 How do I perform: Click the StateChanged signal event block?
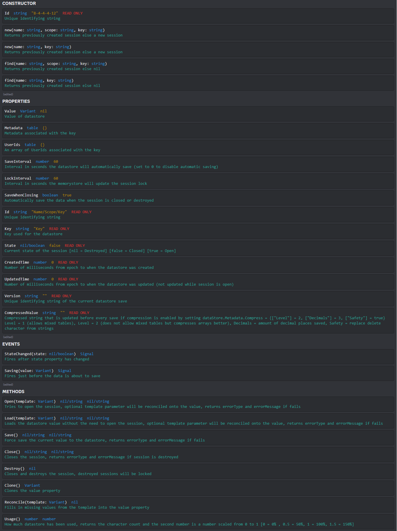pos(198,357)
